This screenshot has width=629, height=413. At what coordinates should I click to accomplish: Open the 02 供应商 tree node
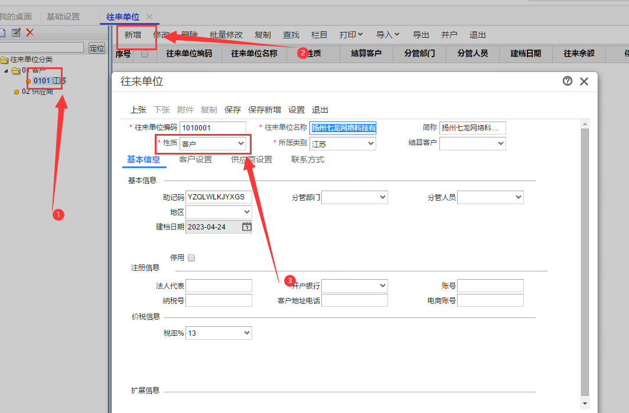[x=37, y=91]
